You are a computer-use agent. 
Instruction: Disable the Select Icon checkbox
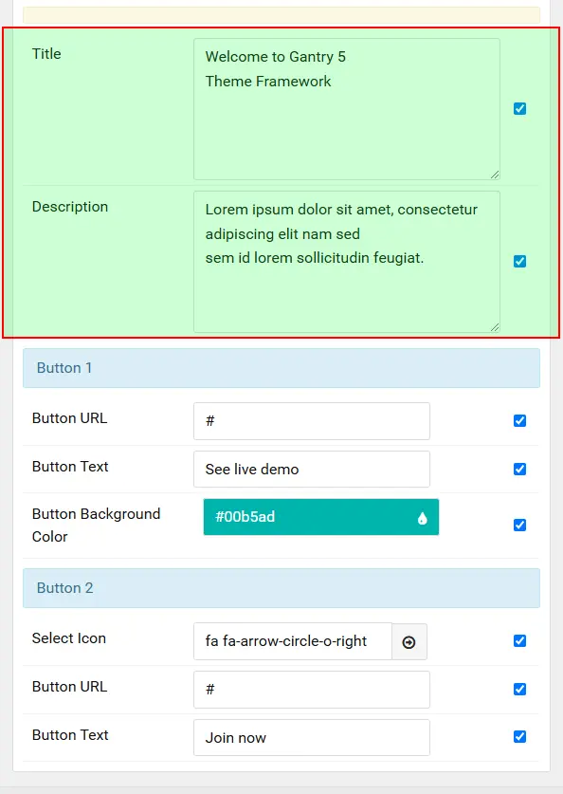point(519,641)
